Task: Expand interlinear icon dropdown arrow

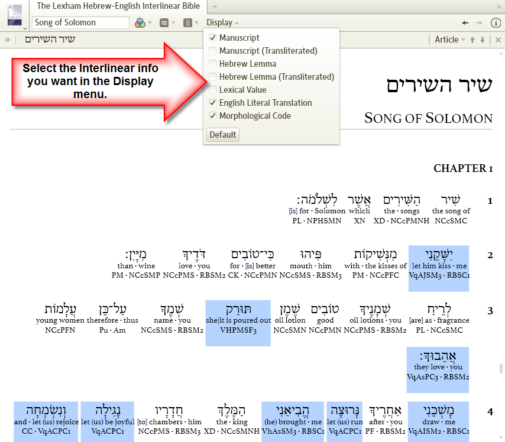Action: pyautogui.click(x=173, y=23)
